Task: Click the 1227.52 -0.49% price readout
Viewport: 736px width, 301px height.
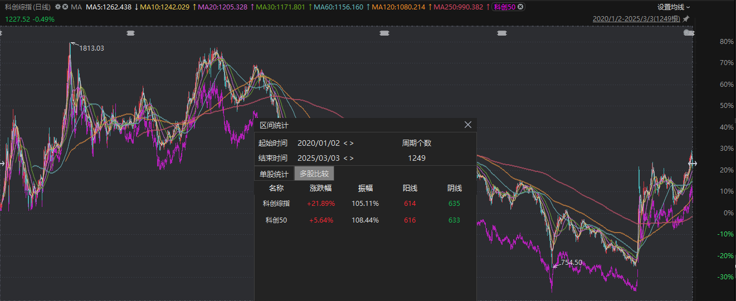Action: tap(30, 19)
